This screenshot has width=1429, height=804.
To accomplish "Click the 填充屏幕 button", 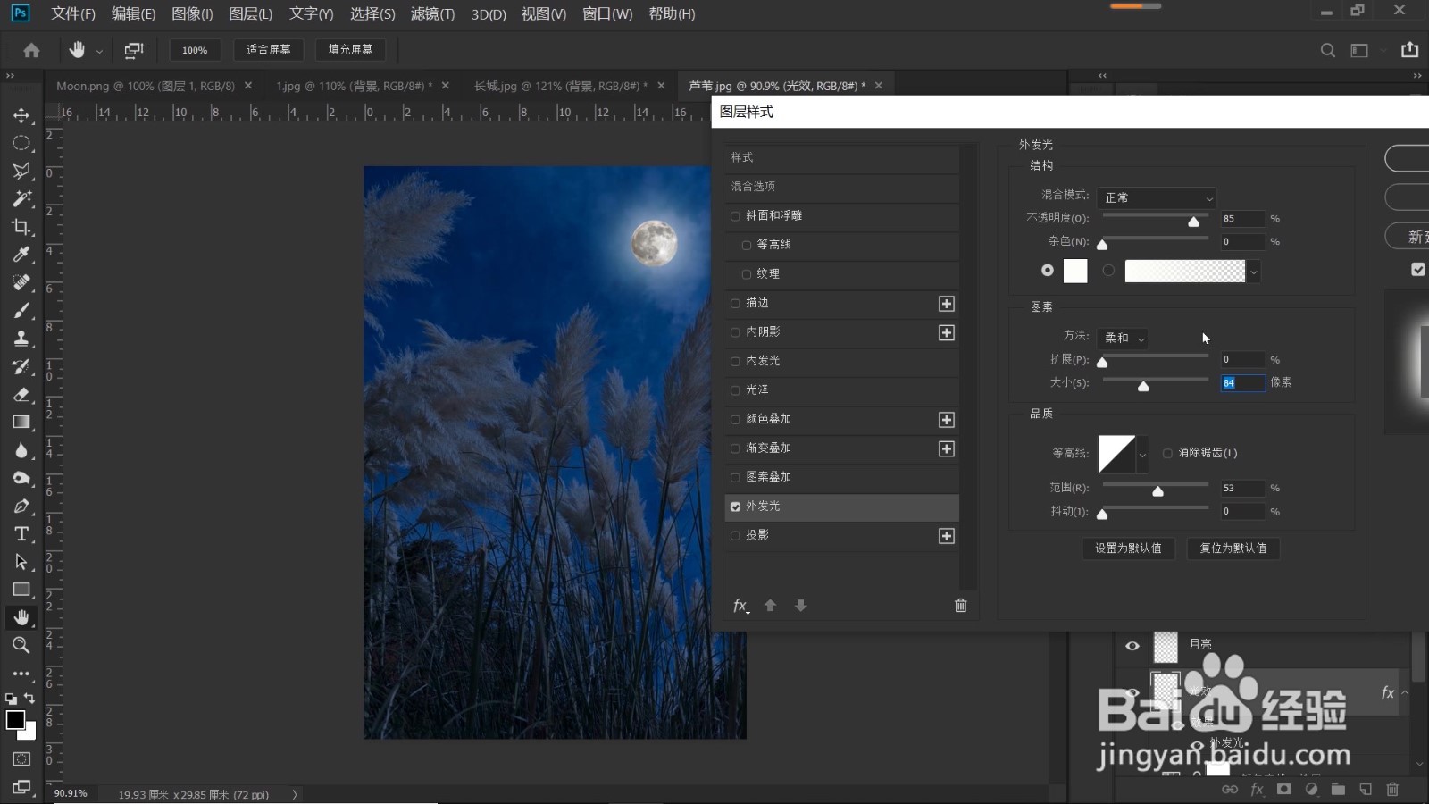I will point(351,50).
